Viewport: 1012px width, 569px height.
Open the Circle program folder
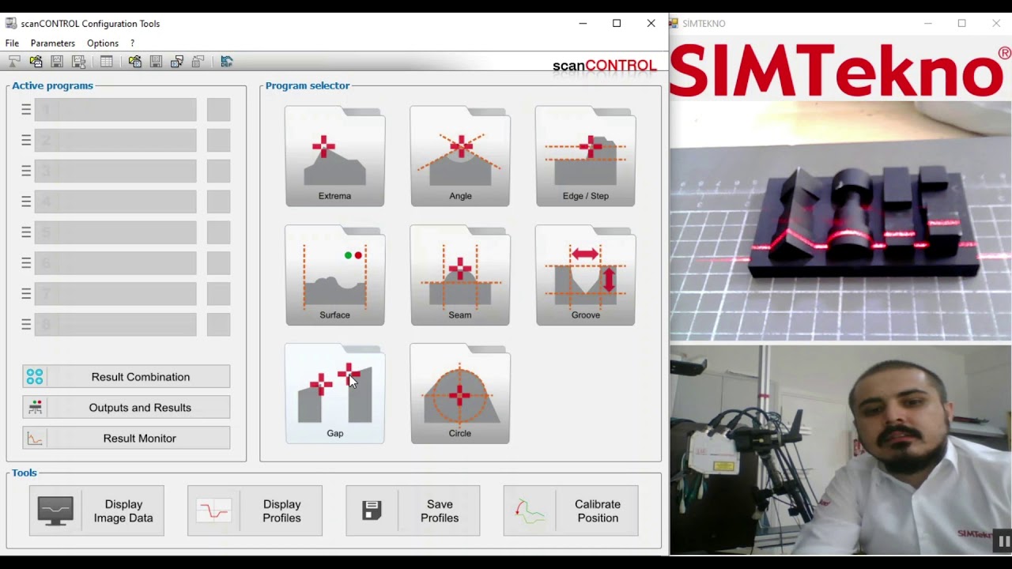click(x=460, y=394)
